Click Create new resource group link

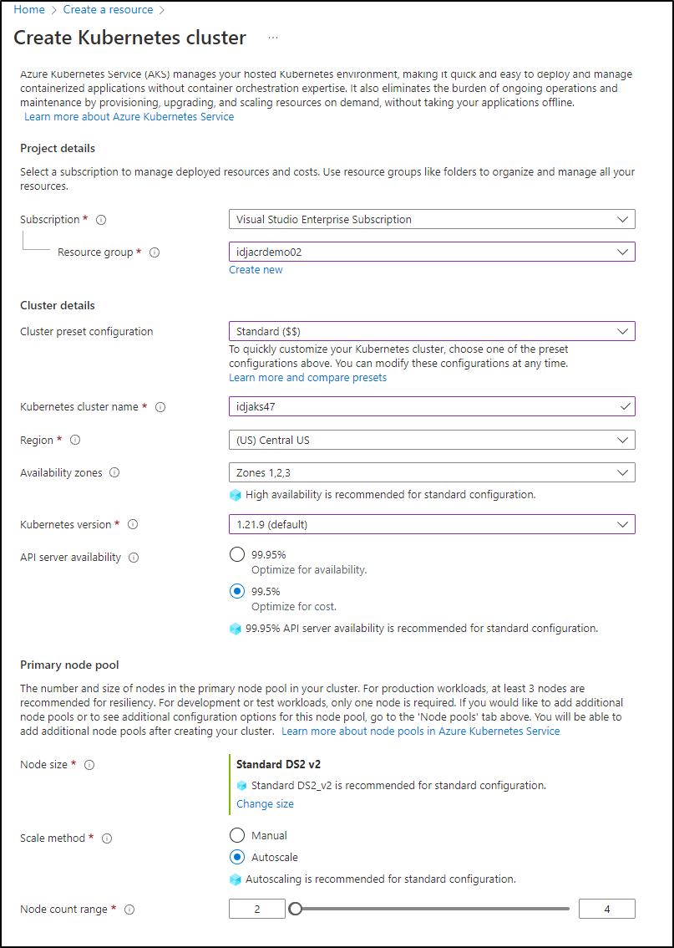[x=256, y=270]
